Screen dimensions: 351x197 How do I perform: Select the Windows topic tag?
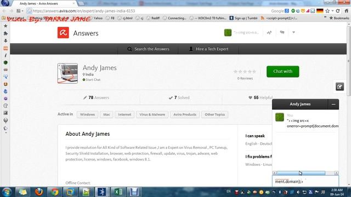click(87, 114)
